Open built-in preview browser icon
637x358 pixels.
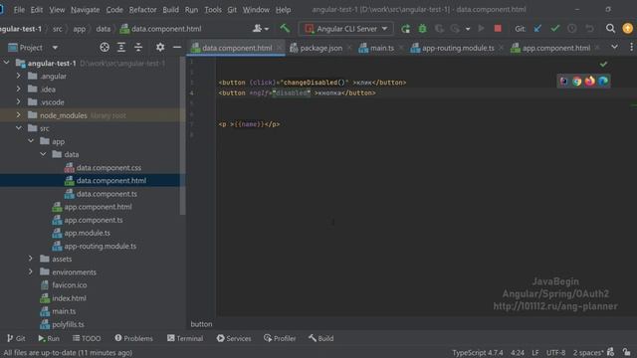tap(564, 82)
